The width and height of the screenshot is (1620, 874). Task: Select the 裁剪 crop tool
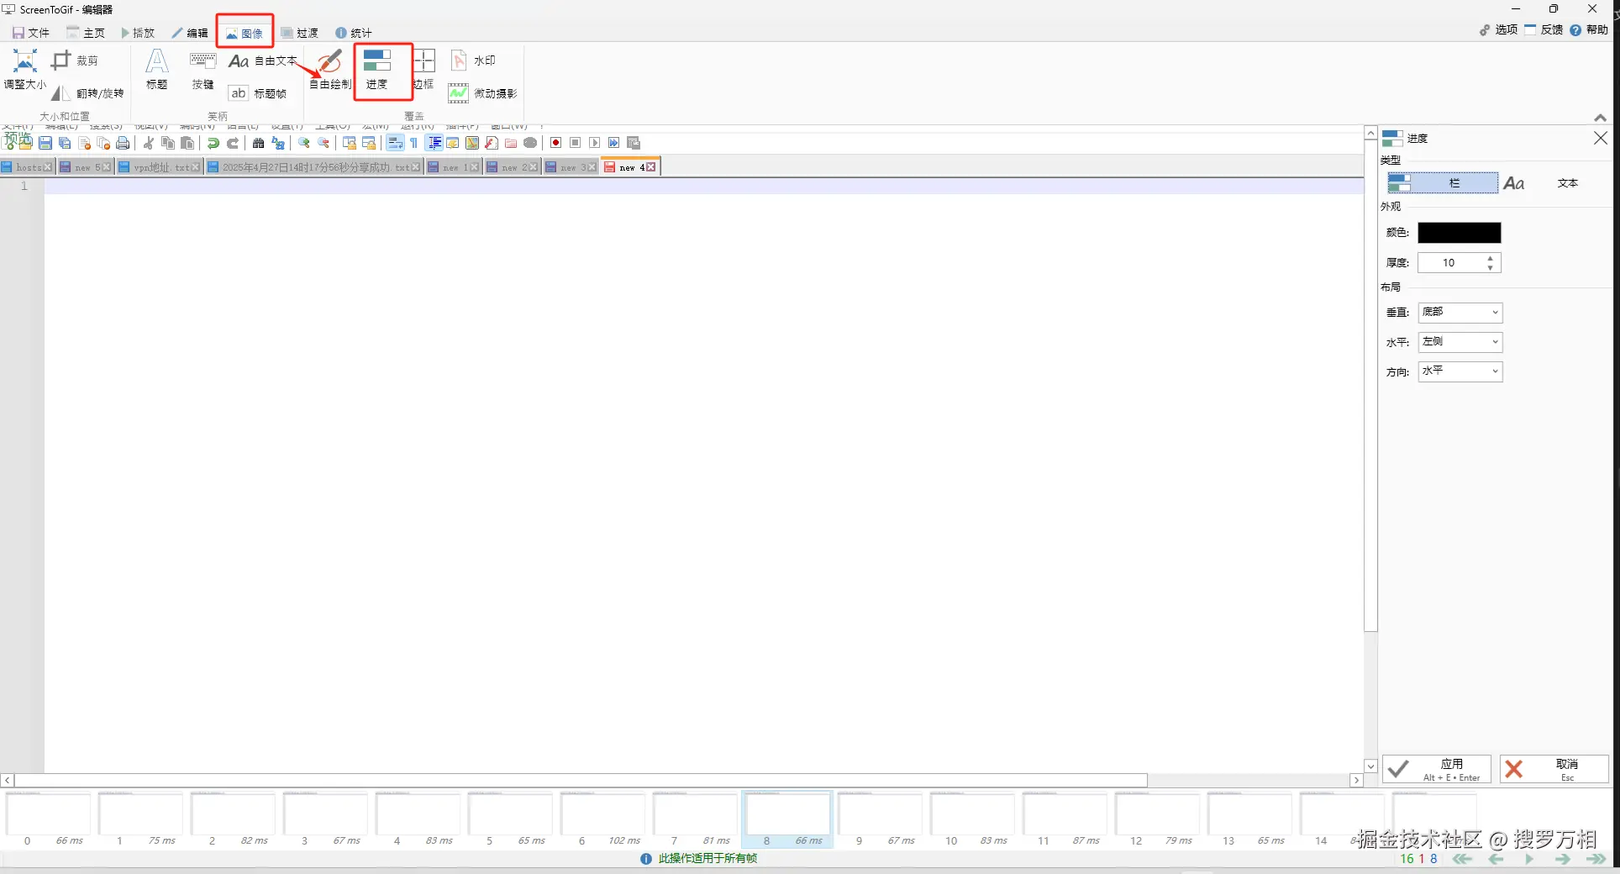75,61
